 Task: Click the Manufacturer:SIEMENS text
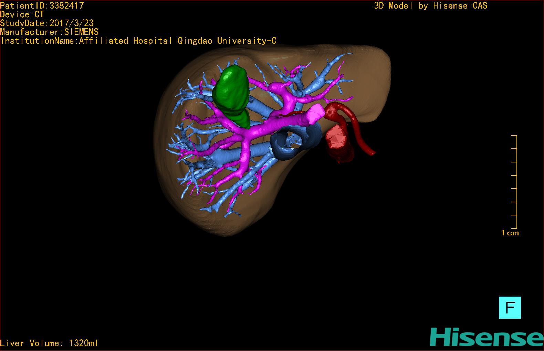49,32
